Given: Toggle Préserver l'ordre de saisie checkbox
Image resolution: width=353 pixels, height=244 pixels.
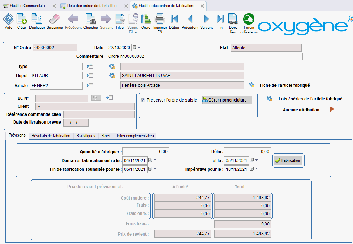Looking at the screenshot, I should point(143,100).
